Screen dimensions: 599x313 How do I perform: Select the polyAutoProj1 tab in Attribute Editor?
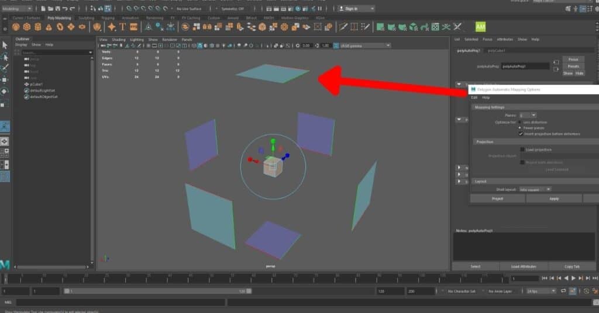pos(469,51)
